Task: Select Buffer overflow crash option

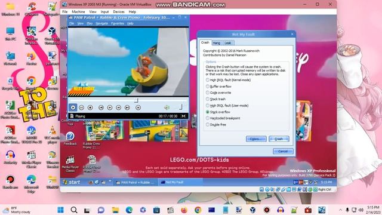Action: pyautogui.click(x=218, y=86)
